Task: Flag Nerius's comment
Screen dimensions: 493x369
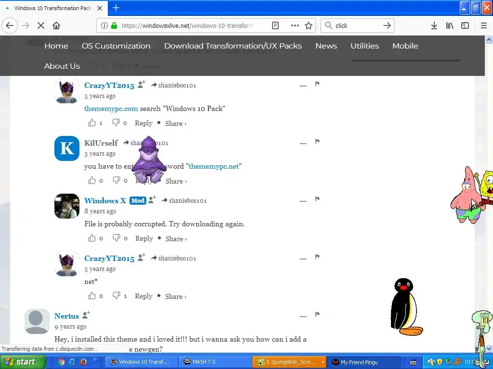Action: 317,314
